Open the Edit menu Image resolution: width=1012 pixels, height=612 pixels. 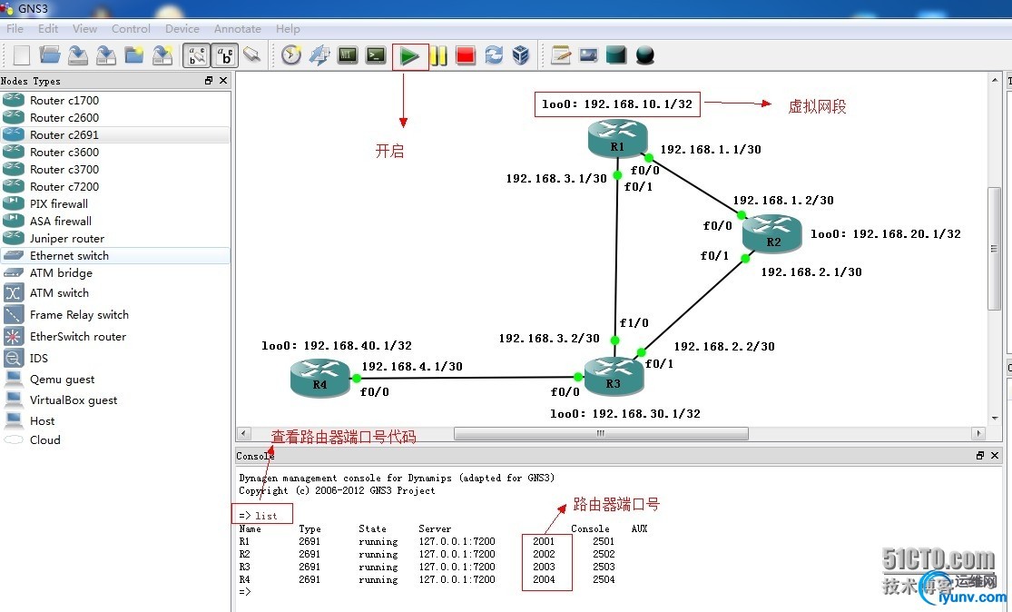click(48, 28)
